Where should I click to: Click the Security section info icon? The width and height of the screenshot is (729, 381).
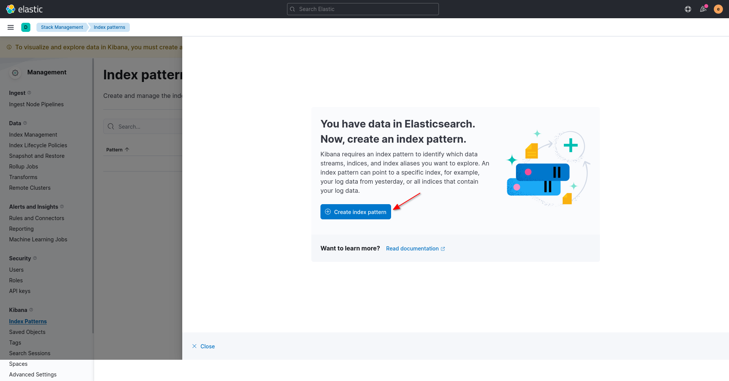(x=35, y=258)
